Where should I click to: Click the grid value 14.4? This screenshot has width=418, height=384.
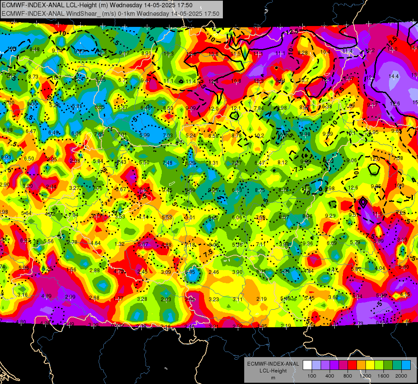pyautogui.click(x=394, y=76)
